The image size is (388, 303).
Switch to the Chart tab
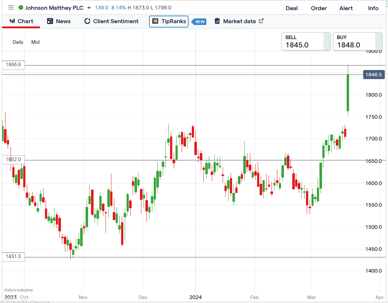(21, 21)
